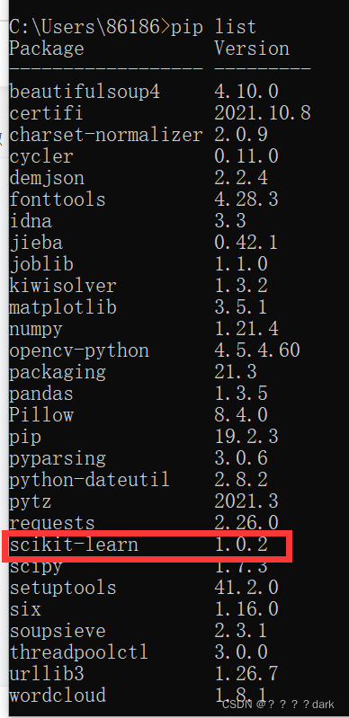Click the cycler package name
The image size is (349, 718).
(x=41, y=157)
